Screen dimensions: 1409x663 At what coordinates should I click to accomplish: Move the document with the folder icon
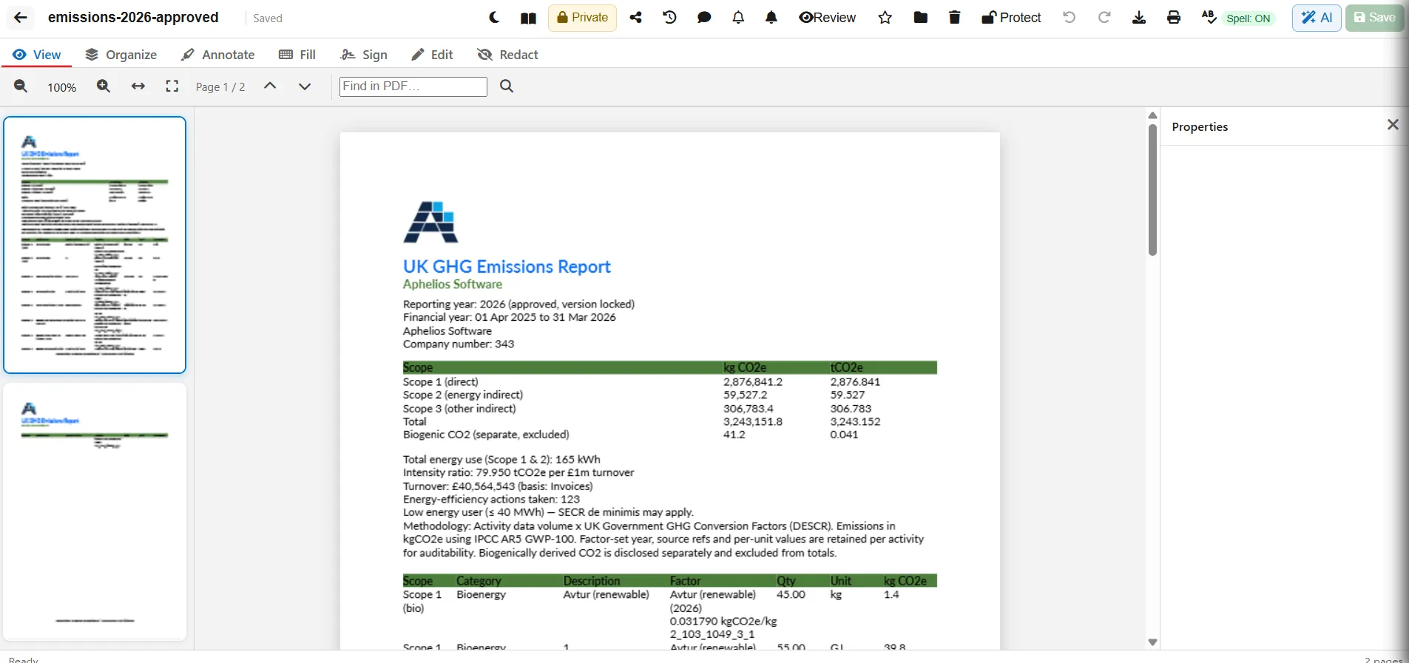pos(920,18)
